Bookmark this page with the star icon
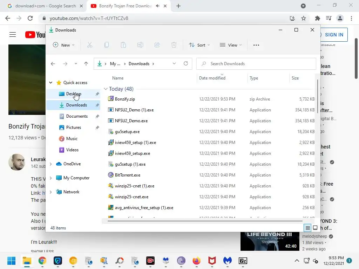Image resolution: width=359 pixels, height=269 pixels. point(304,18)
